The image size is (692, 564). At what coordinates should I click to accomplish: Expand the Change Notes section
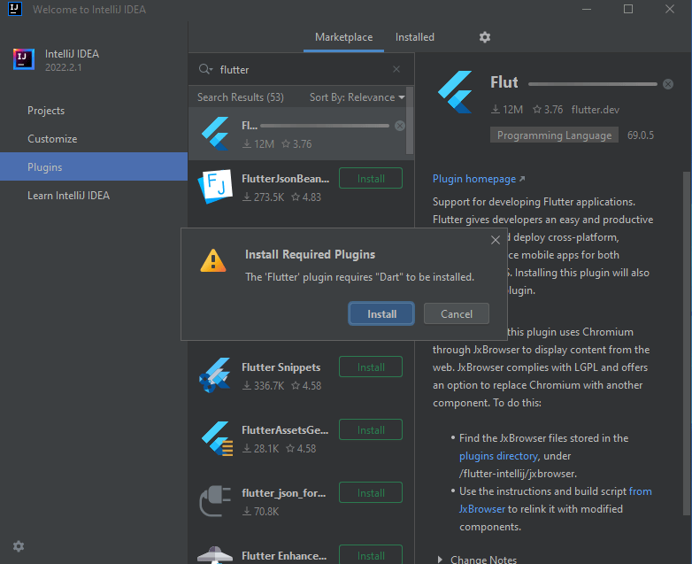477,560
